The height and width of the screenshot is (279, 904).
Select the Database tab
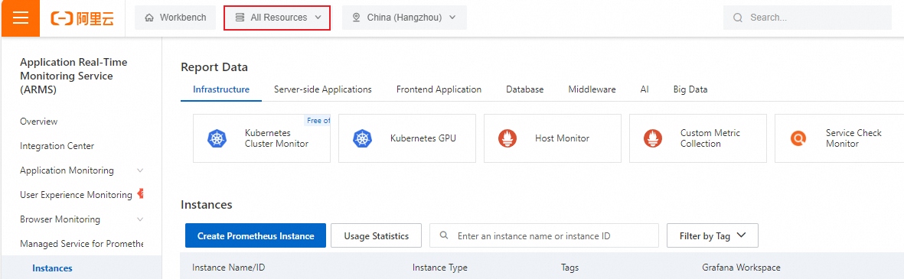[524, 89]
